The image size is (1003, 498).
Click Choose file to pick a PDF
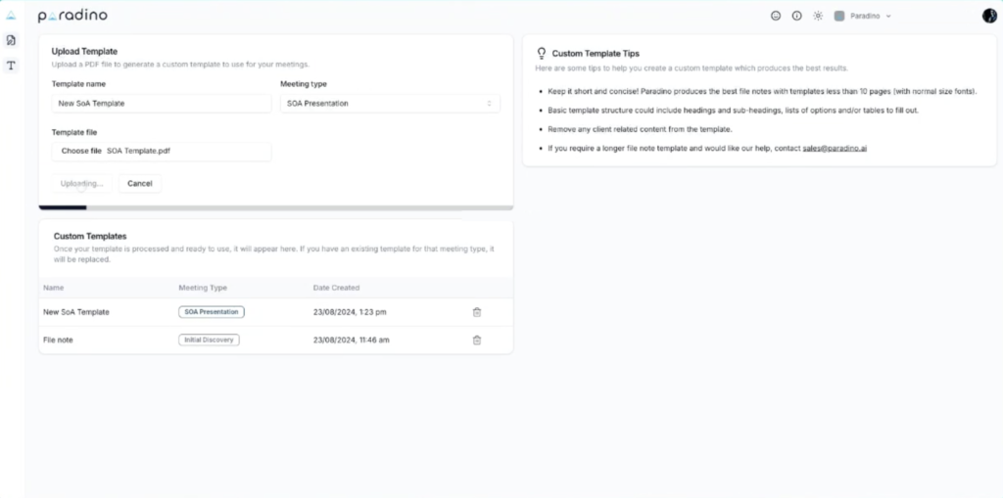click(81, 152)
